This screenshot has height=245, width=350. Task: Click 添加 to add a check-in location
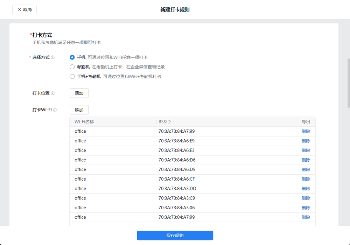[79, 93]
